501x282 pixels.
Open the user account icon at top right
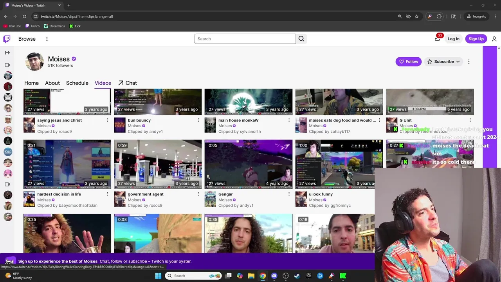[494, 39]
